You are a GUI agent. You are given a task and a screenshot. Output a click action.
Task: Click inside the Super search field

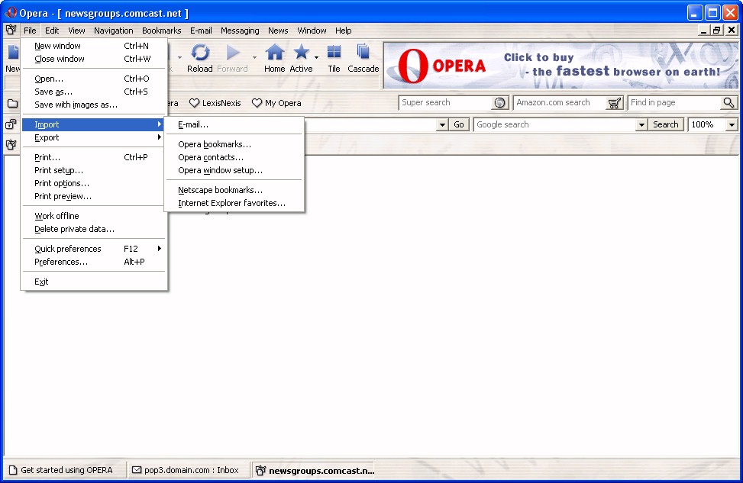tap(446, 103)
